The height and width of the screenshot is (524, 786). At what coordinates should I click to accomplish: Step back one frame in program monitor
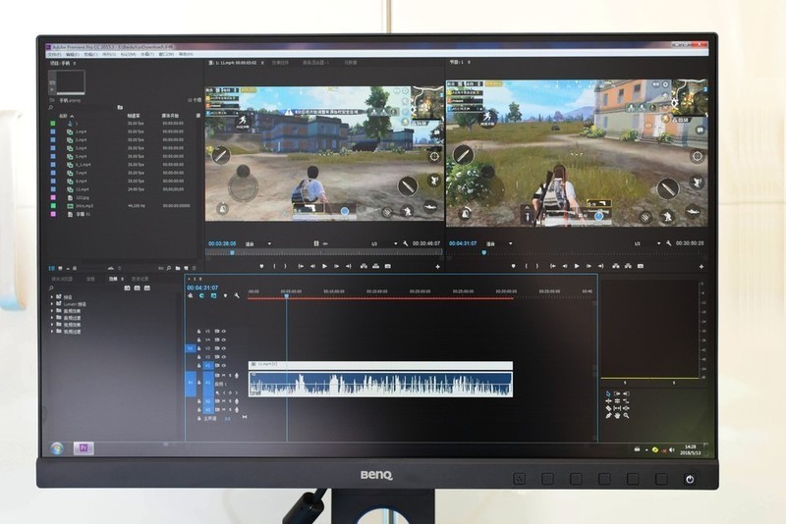565,266
